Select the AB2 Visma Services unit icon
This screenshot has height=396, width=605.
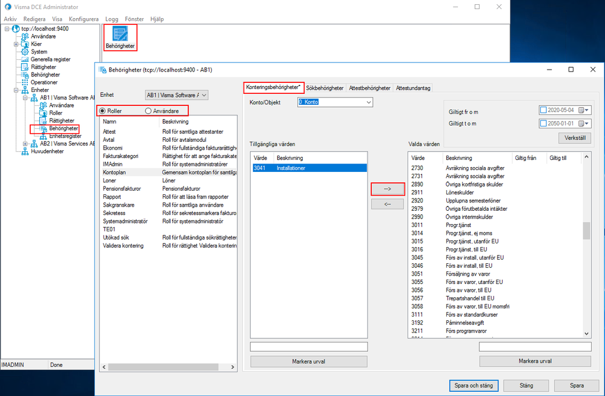pos(34,144)
